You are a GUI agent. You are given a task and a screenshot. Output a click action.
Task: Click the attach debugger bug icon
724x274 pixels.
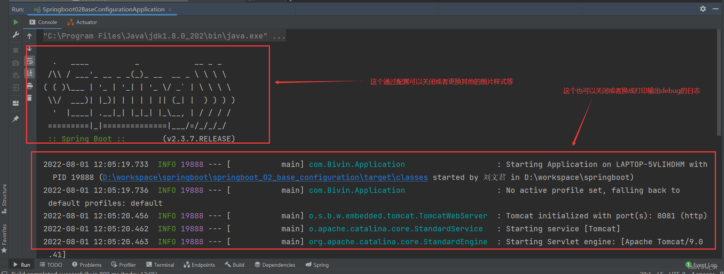tap(16, 75)
